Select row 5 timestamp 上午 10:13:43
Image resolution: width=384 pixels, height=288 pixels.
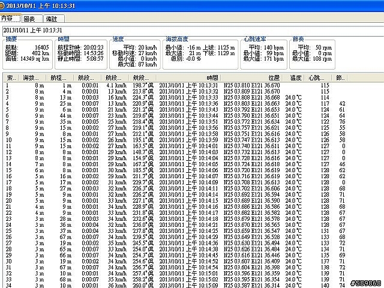coord(176,110)
